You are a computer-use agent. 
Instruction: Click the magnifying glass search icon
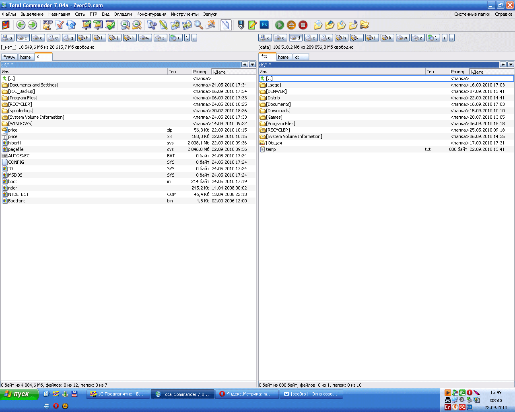(x=198, y=25)
